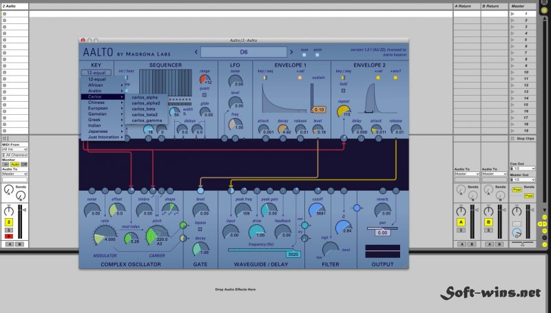Choose the Japanese scale category
The width and height of the screenshot is (551, 313).
tap(103, 131)
